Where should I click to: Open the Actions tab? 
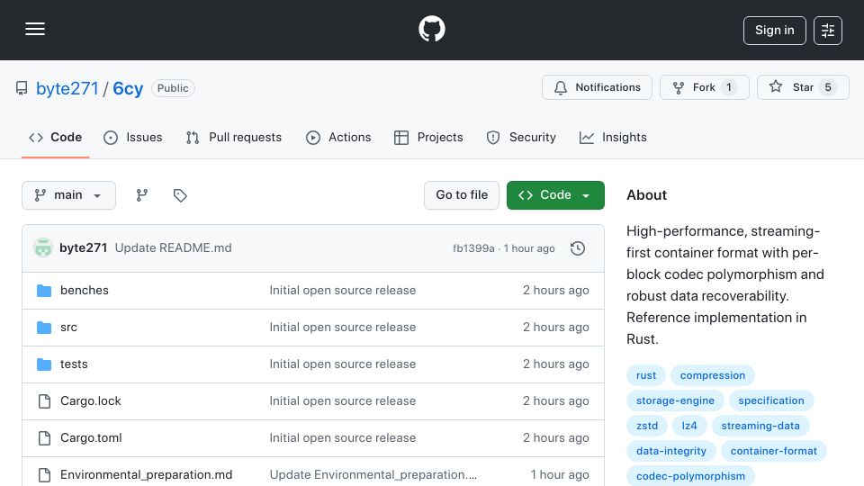click(338, 137)
